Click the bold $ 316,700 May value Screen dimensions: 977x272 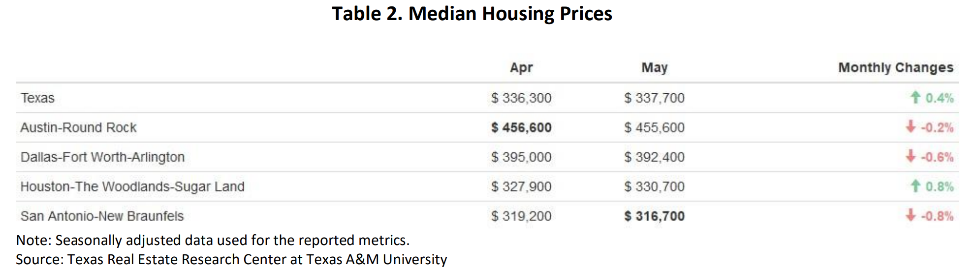point(654,216)
